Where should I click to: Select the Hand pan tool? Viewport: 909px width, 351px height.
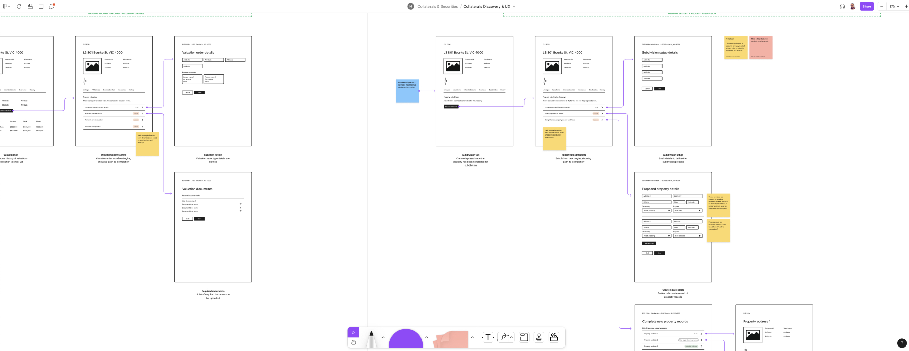[x=353, y=342]
